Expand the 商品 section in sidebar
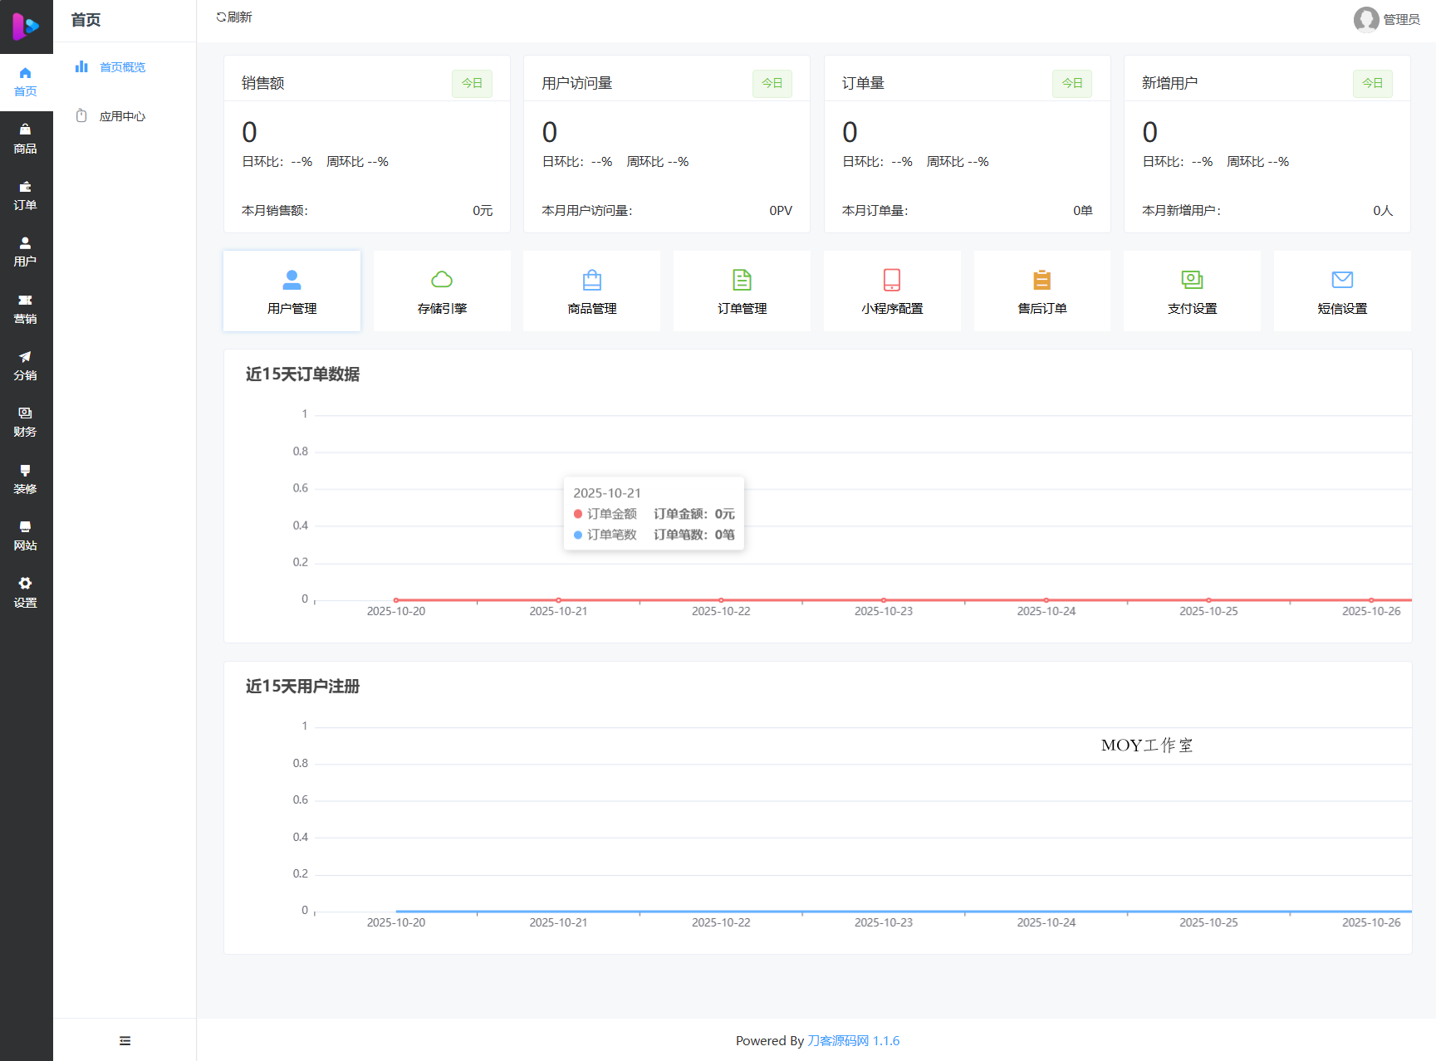 pos(25,139)
